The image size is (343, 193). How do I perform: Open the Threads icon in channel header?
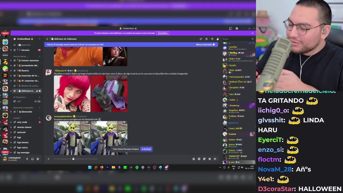(201, 39)
